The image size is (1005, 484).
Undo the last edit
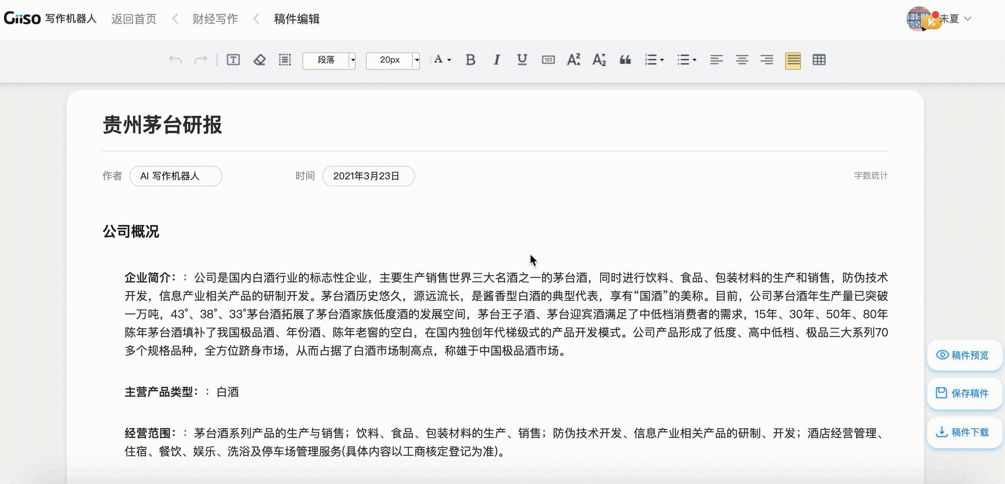[x=175, y=60]
